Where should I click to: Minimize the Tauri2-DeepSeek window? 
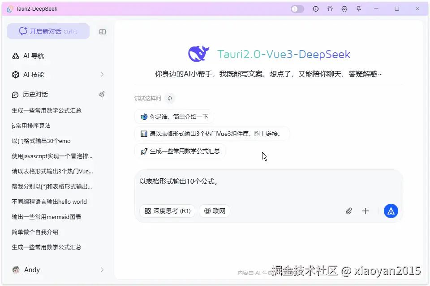click(x=376, y=9)
